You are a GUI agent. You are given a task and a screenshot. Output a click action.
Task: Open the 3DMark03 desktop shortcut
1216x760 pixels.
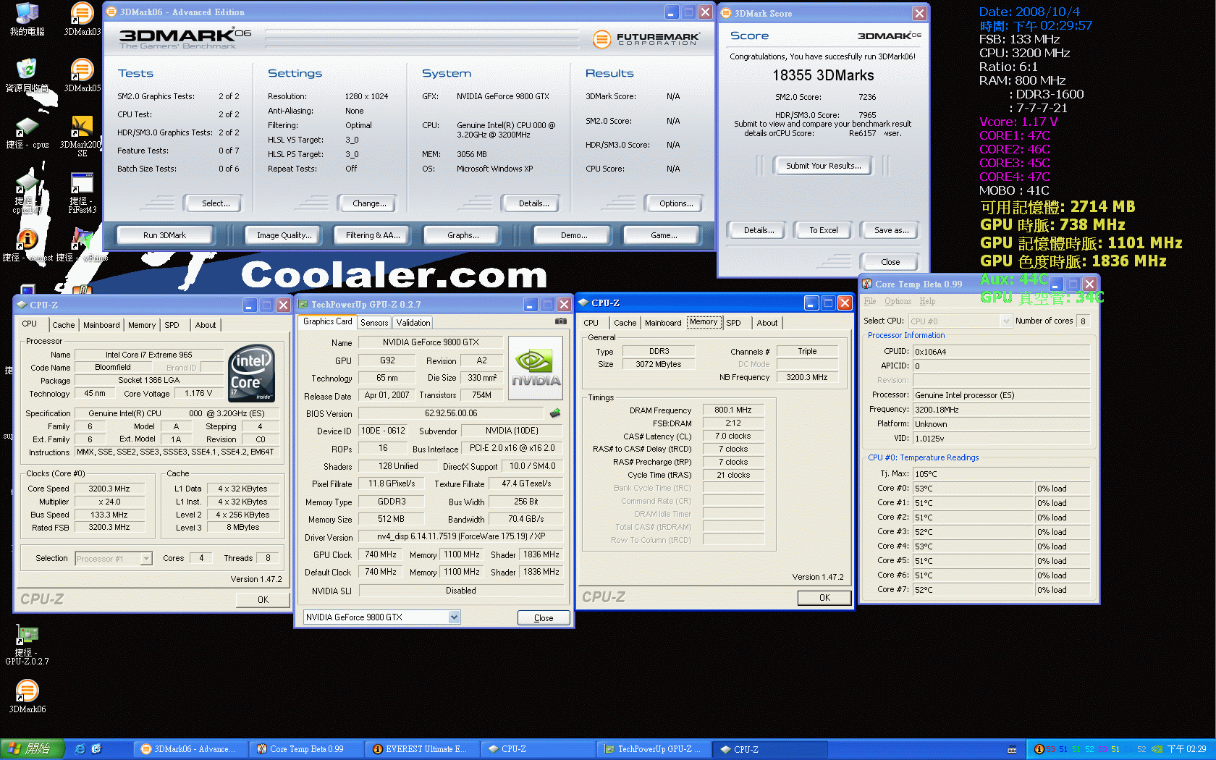(x=82, y=19)
